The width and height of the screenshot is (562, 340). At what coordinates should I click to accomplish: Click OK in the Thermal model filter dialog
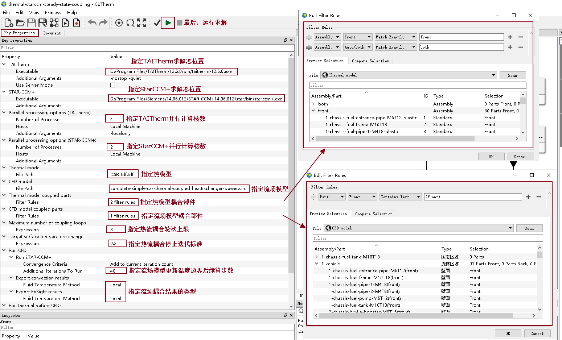coord(491,157)
